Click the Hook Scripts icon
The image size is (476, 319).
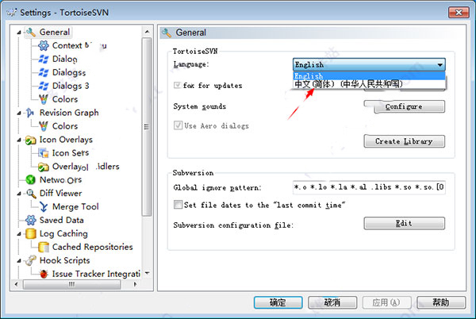[31, 260]
